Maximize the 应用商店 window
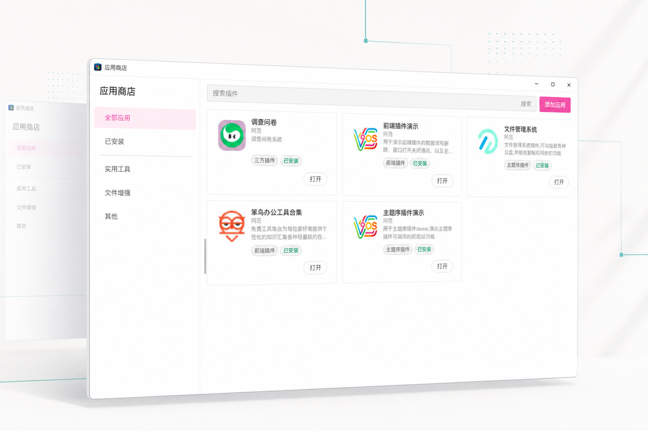648x431 pixels. point(553,84)
